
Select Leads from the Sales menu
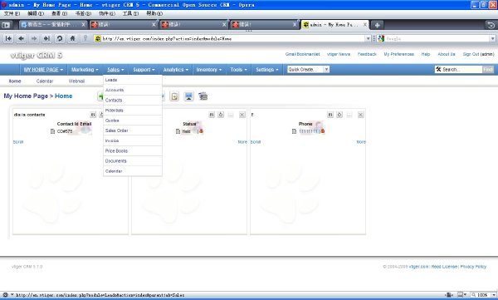(x=133, y=80)
